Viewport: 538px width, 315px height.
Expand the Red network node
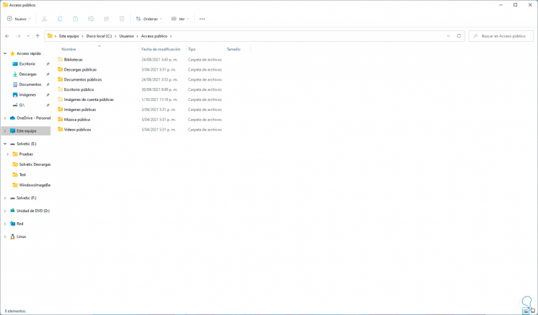5,223
